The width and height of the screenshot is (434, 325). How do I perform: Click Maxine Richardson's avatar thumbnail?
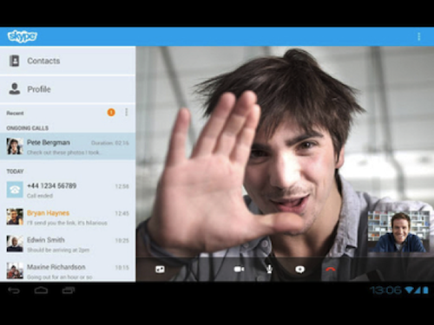pyautogui.click(x=15, y=270)
